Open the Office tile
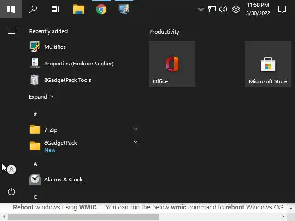This screenshot has height=221, width=295. click(x=172, y=64)
